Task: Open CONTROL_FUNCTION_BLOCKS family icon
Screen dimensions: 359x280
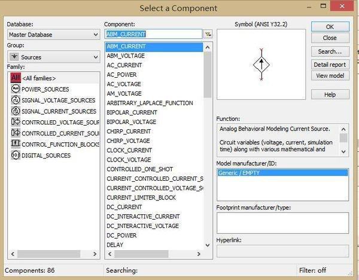Action: [x=16, y=144]
